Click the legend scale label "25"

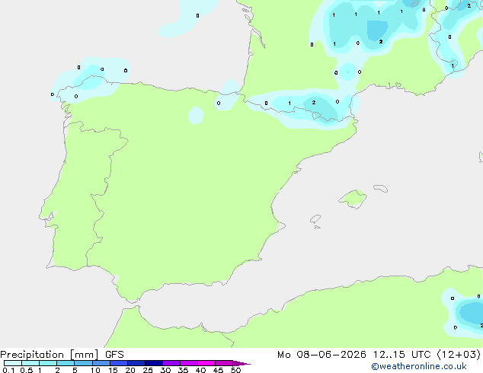coord(148,370)
